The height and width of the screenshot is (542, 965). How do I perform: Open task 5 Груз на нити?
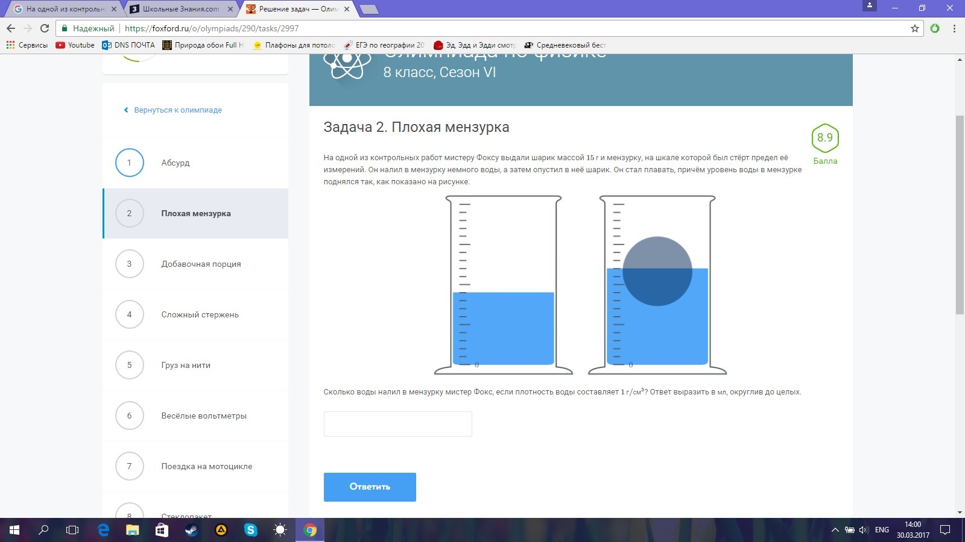[195, 365]
